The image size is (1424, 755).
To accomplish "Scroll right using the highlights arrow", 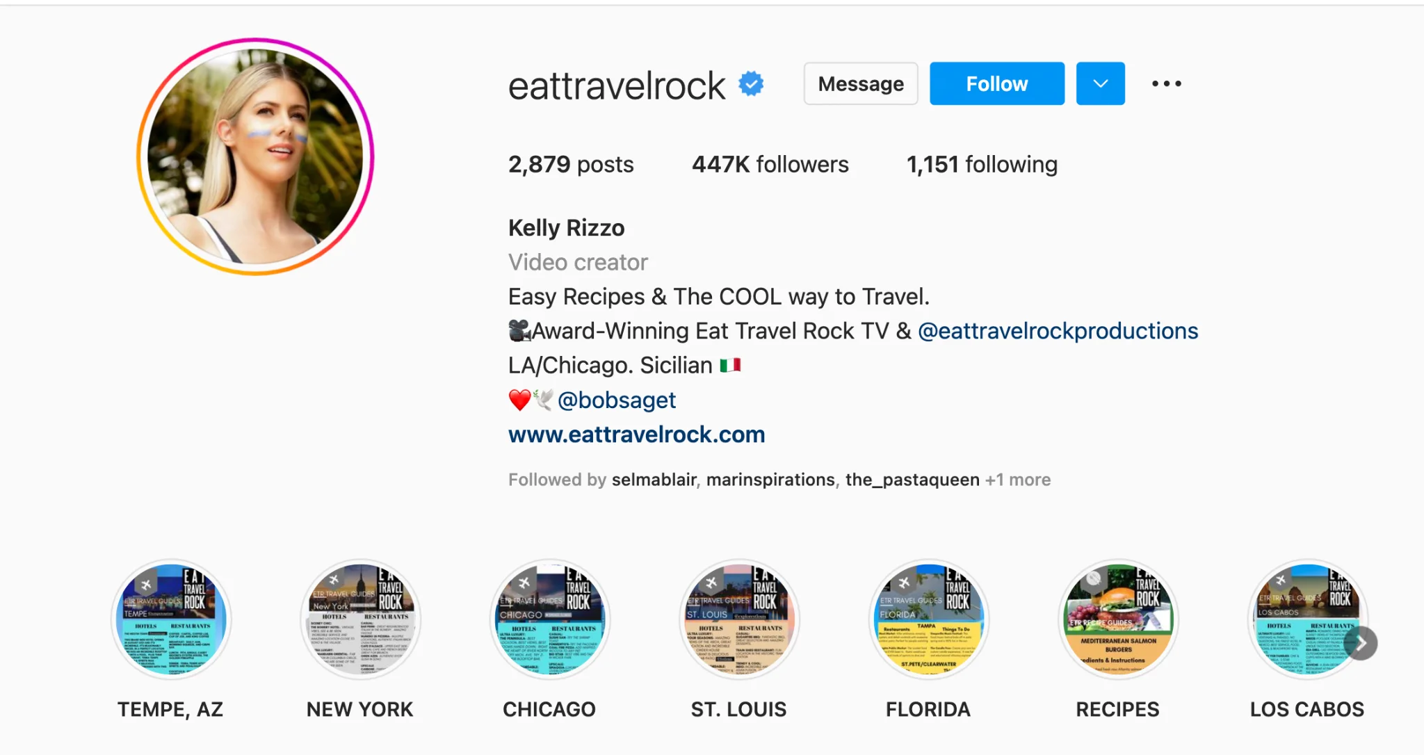I will pyautogui.click(x=1362, y=642).
